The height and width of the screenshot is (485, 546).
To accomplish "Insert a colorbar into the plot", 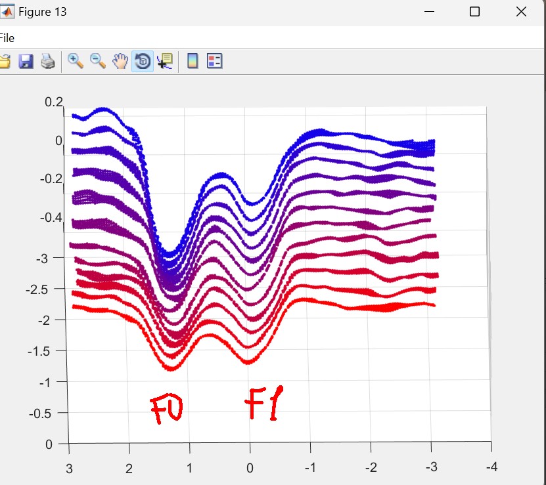I will click(x=193, y=62).
